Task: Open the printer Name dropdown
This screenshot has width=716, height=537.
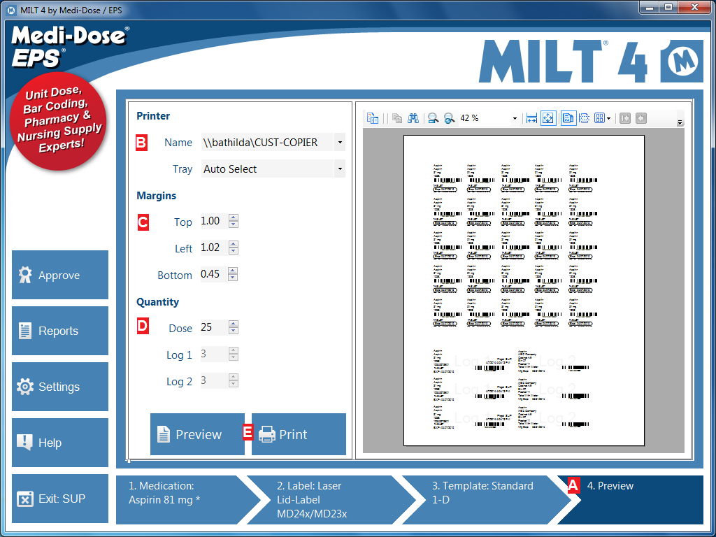Action: (x=340, y=143)
